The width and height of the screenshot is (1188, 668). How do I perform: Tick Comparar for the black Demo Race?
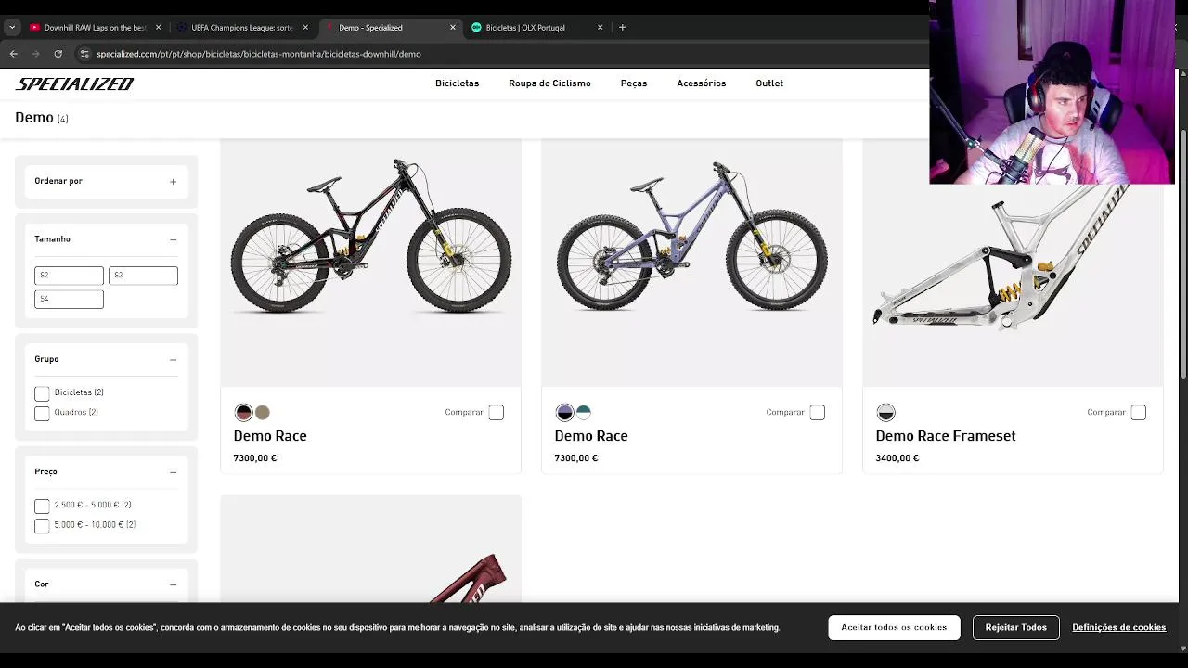pyautogui.click(x=497, y=413)
